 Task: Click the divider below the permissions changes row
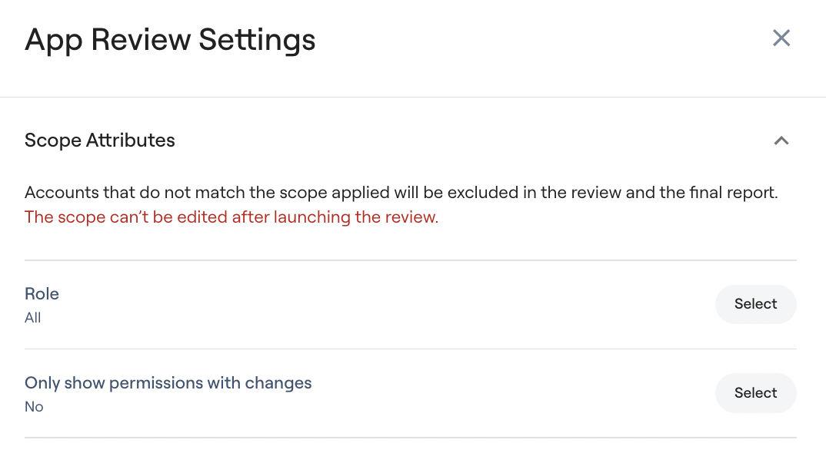pos(411,438)
